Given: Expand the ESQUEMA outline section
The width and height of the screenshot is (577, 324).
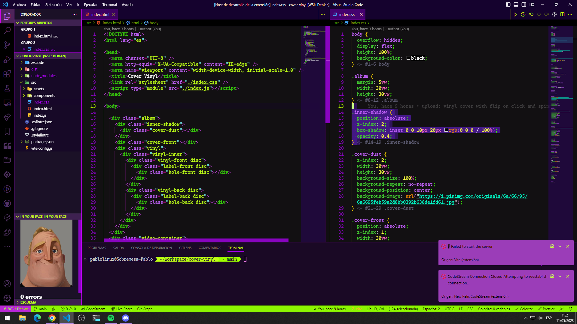Looking at the screenshot, I should (x=28, y=302).
